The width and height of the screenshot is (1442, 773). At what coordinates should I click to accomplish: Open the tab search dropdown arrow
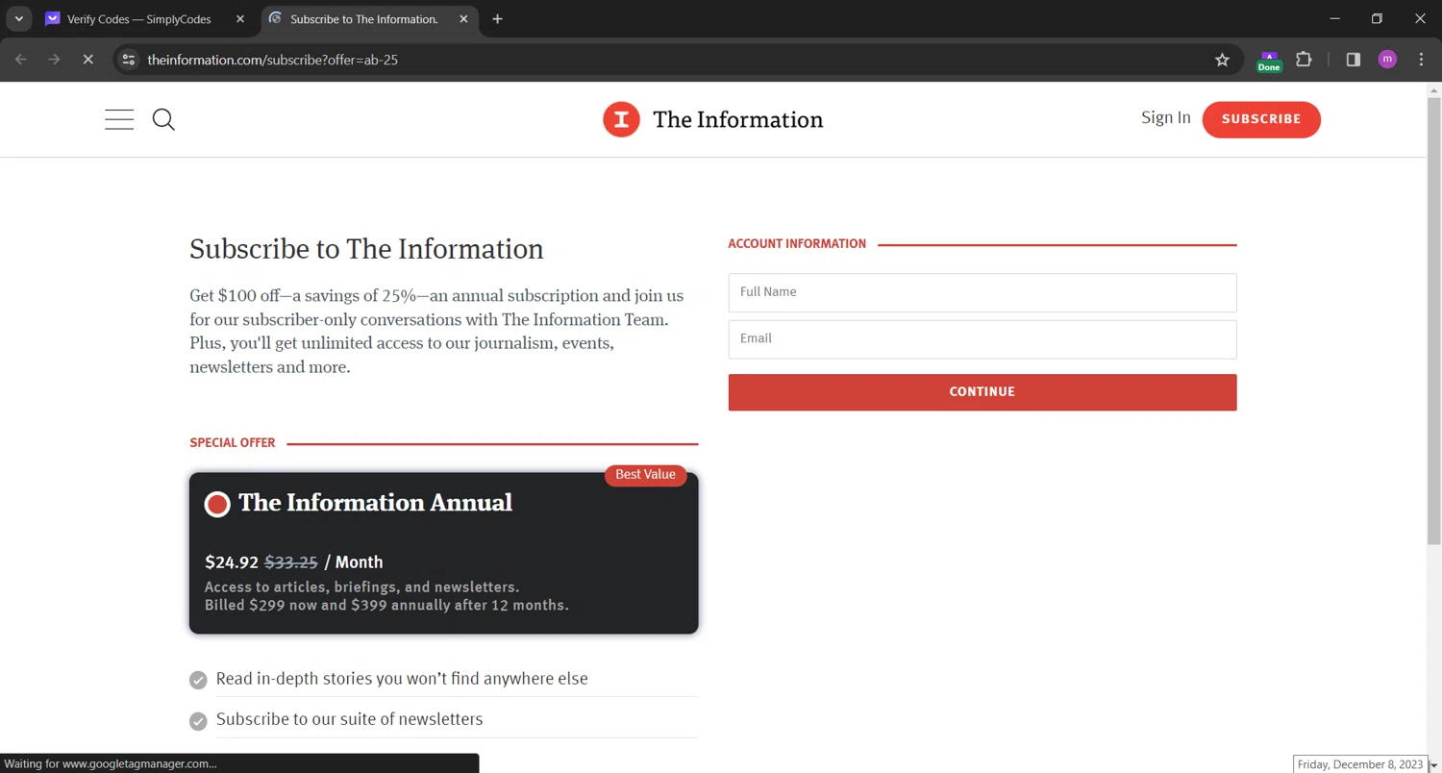click(18, 19)
